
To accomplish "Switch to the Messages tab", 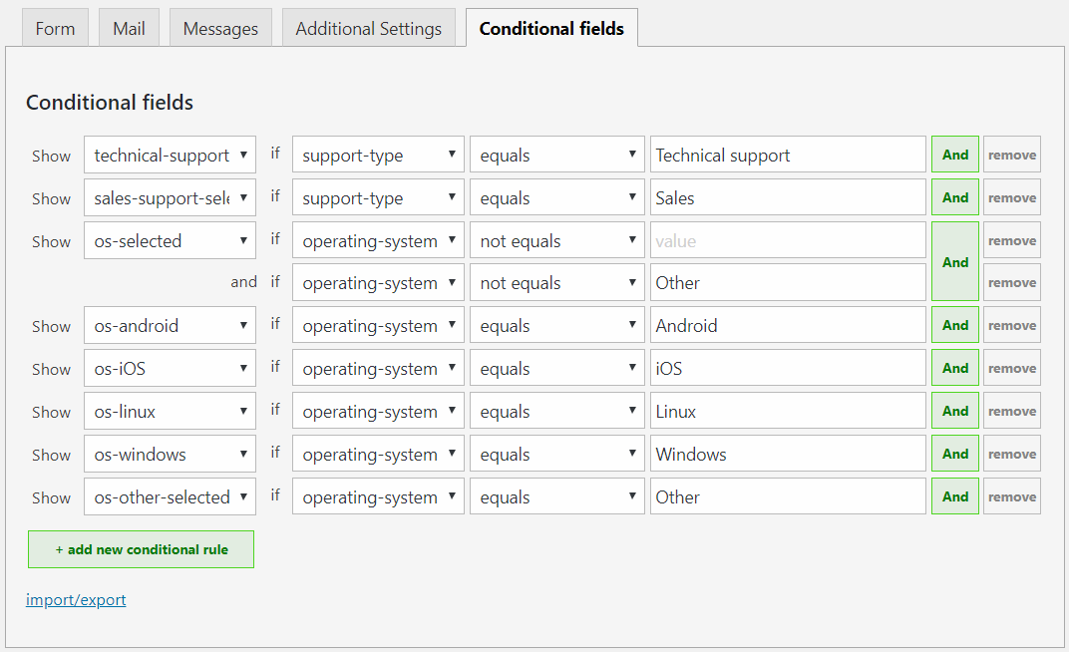I will tap(220, 28).
